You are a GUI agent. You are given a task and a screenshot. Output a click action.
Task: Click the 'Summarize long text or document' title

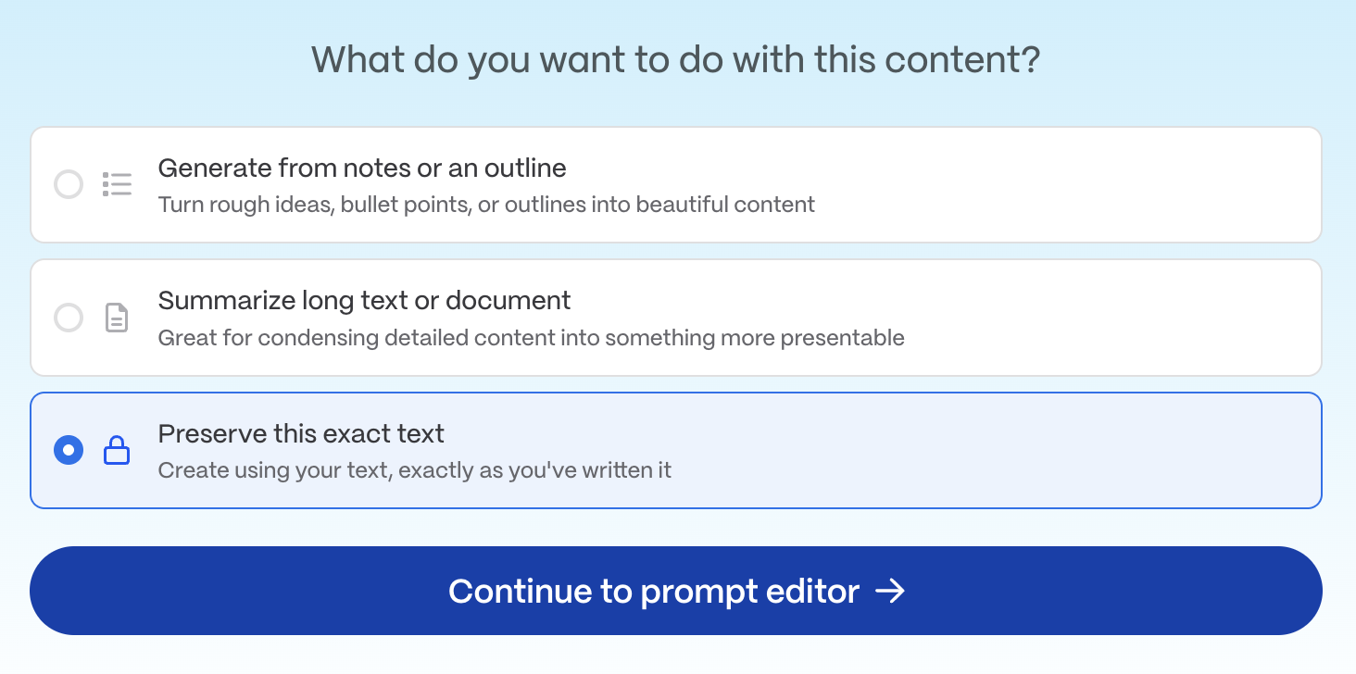coord(364,301)
